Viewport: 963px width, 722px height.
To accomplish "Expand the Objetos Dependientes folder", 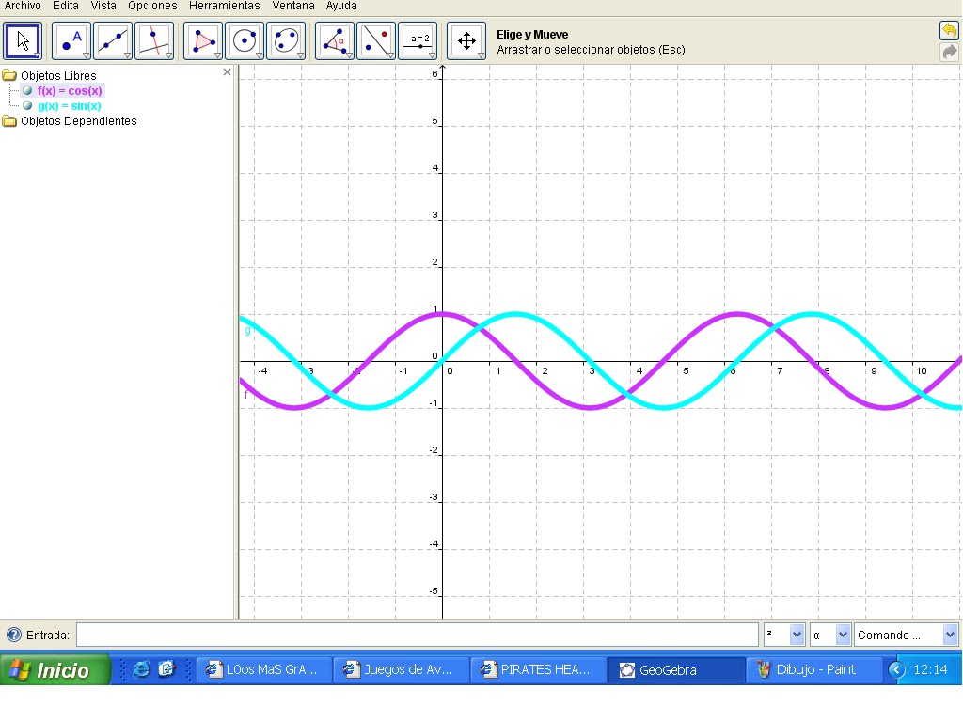I will [9, 121].
